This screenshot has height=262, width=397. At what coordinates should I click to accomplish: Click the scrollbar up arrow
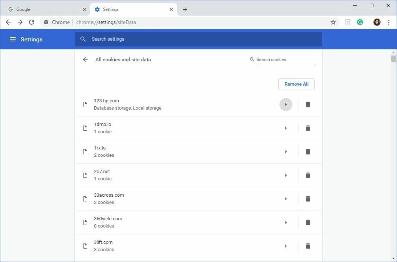tap(393, 52)
